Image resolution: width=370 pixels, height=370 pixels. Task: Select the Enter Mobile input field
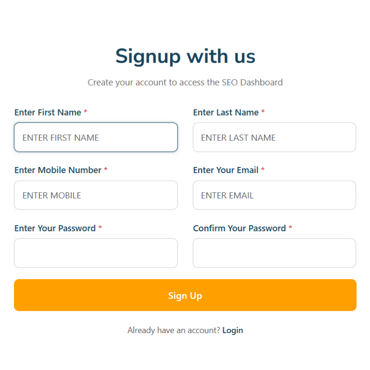[96, 195]
